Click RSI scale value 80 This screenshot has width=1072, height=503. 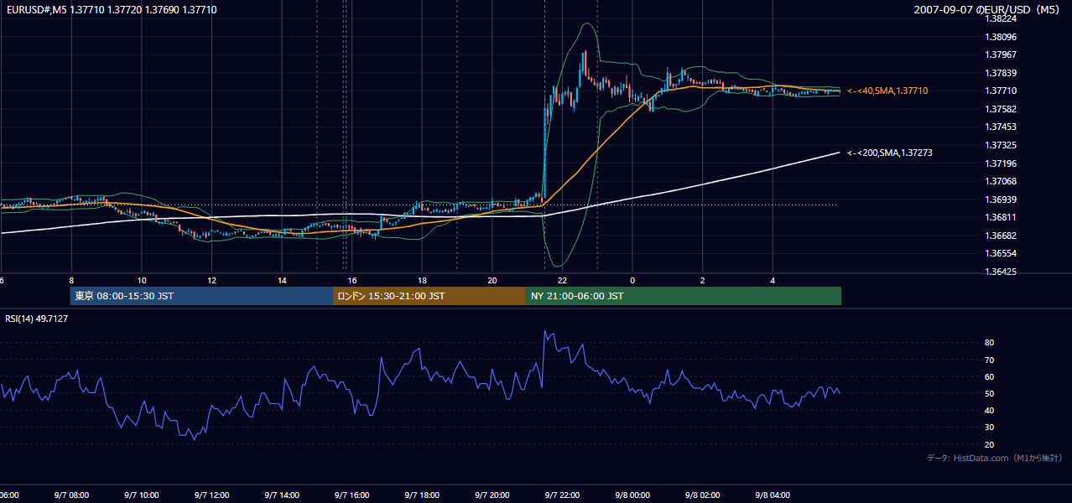[990, 343]
